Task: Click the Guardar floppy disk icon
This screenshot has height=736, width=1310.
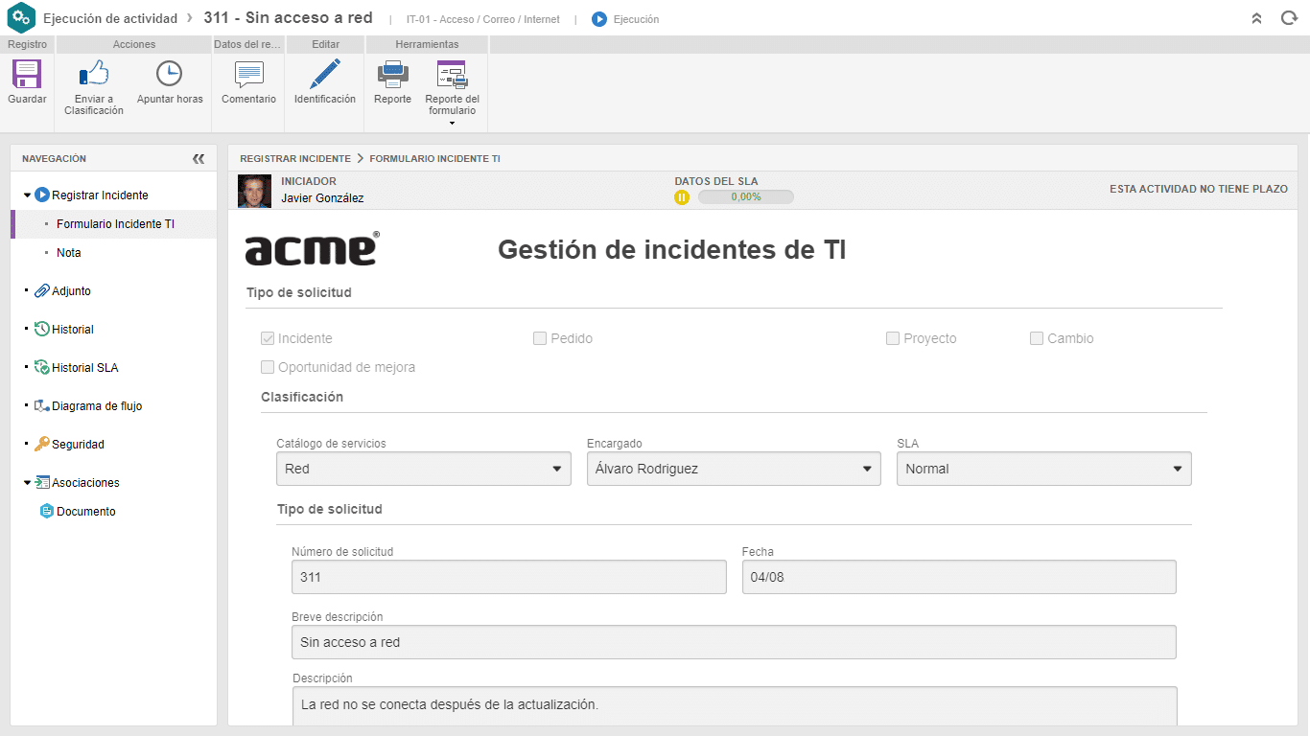Action: click(27, 74)
